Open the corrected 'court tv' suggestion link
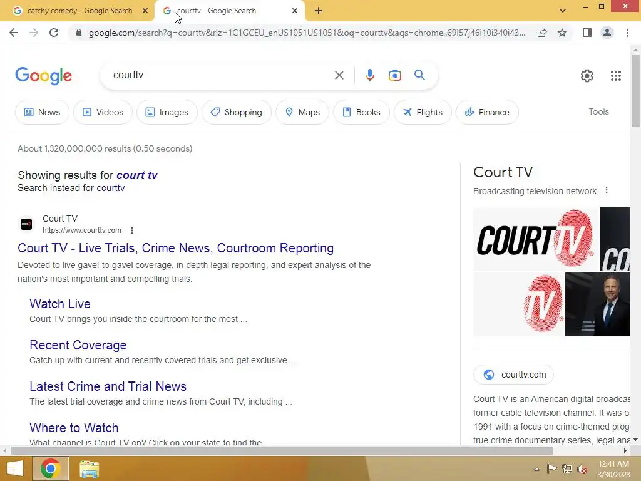This screenshot has width=641, height=481. [x=137, y=175]
